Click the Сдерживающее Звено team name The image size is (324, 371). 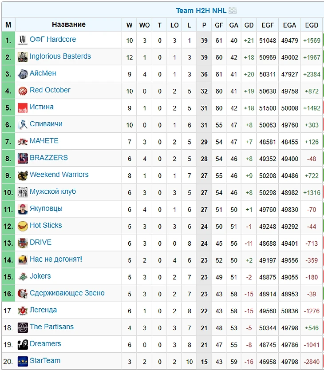(x=67, y=293)
